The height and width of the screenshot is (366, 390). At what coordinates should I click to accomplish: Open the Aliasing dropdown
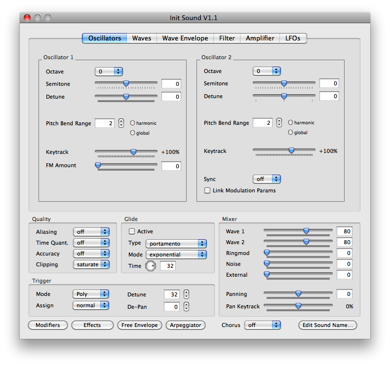(x=91, y=232)
